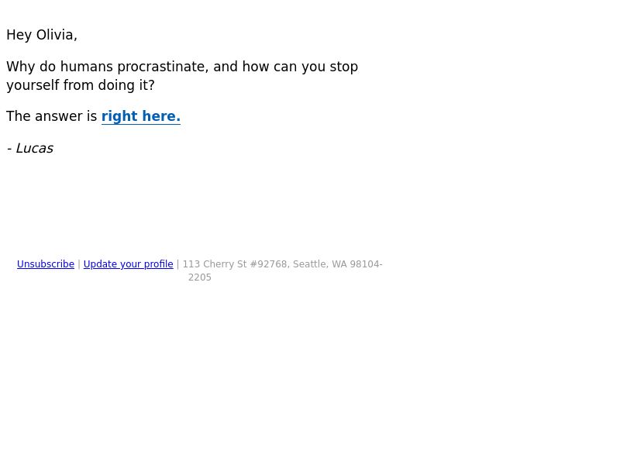The width and height of the screenshot is (620, 465).
Task: Click the separator between Unsubscribe and Update
Action: [x=79, y=264]
